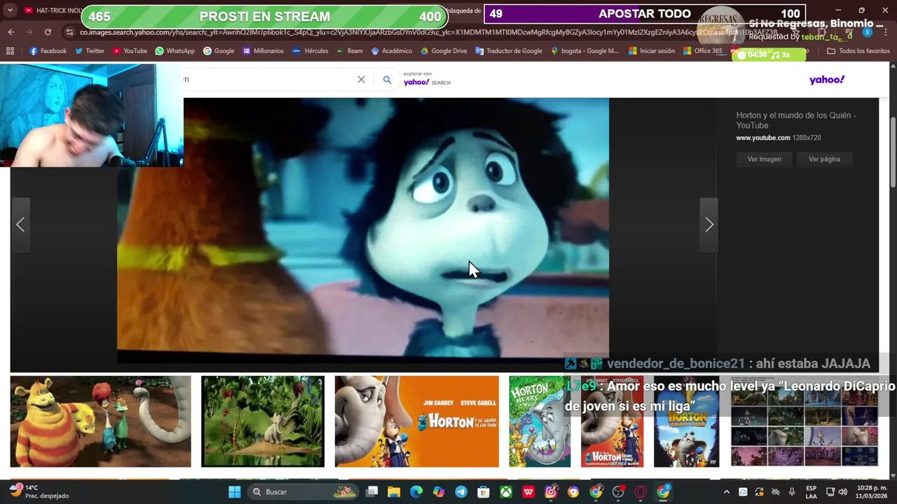Click the Yahoo Search explorar con logo
Screen dimensions: 897x504
click(427, 79)
